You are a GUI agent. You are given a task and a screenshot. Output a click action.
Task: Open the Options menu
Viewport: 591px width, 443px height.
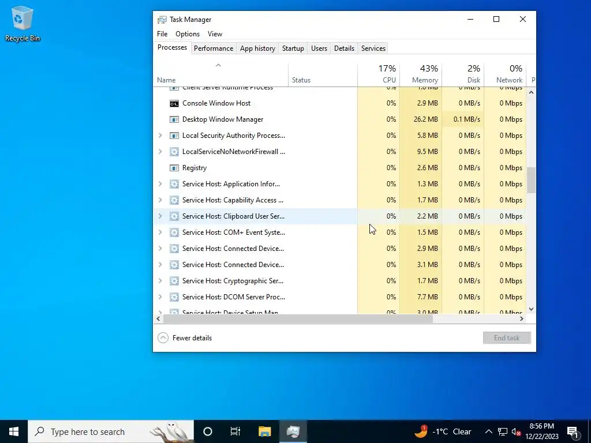click(x=188, y=34)
